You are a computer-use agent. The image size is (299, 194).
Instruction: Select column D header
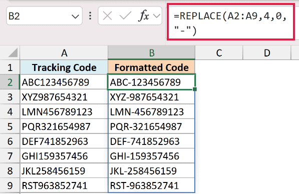point(267,52)
